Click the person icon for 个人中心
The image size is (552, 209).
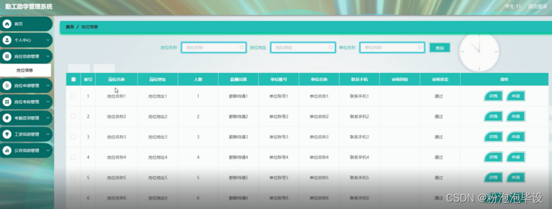coord(7,40)
